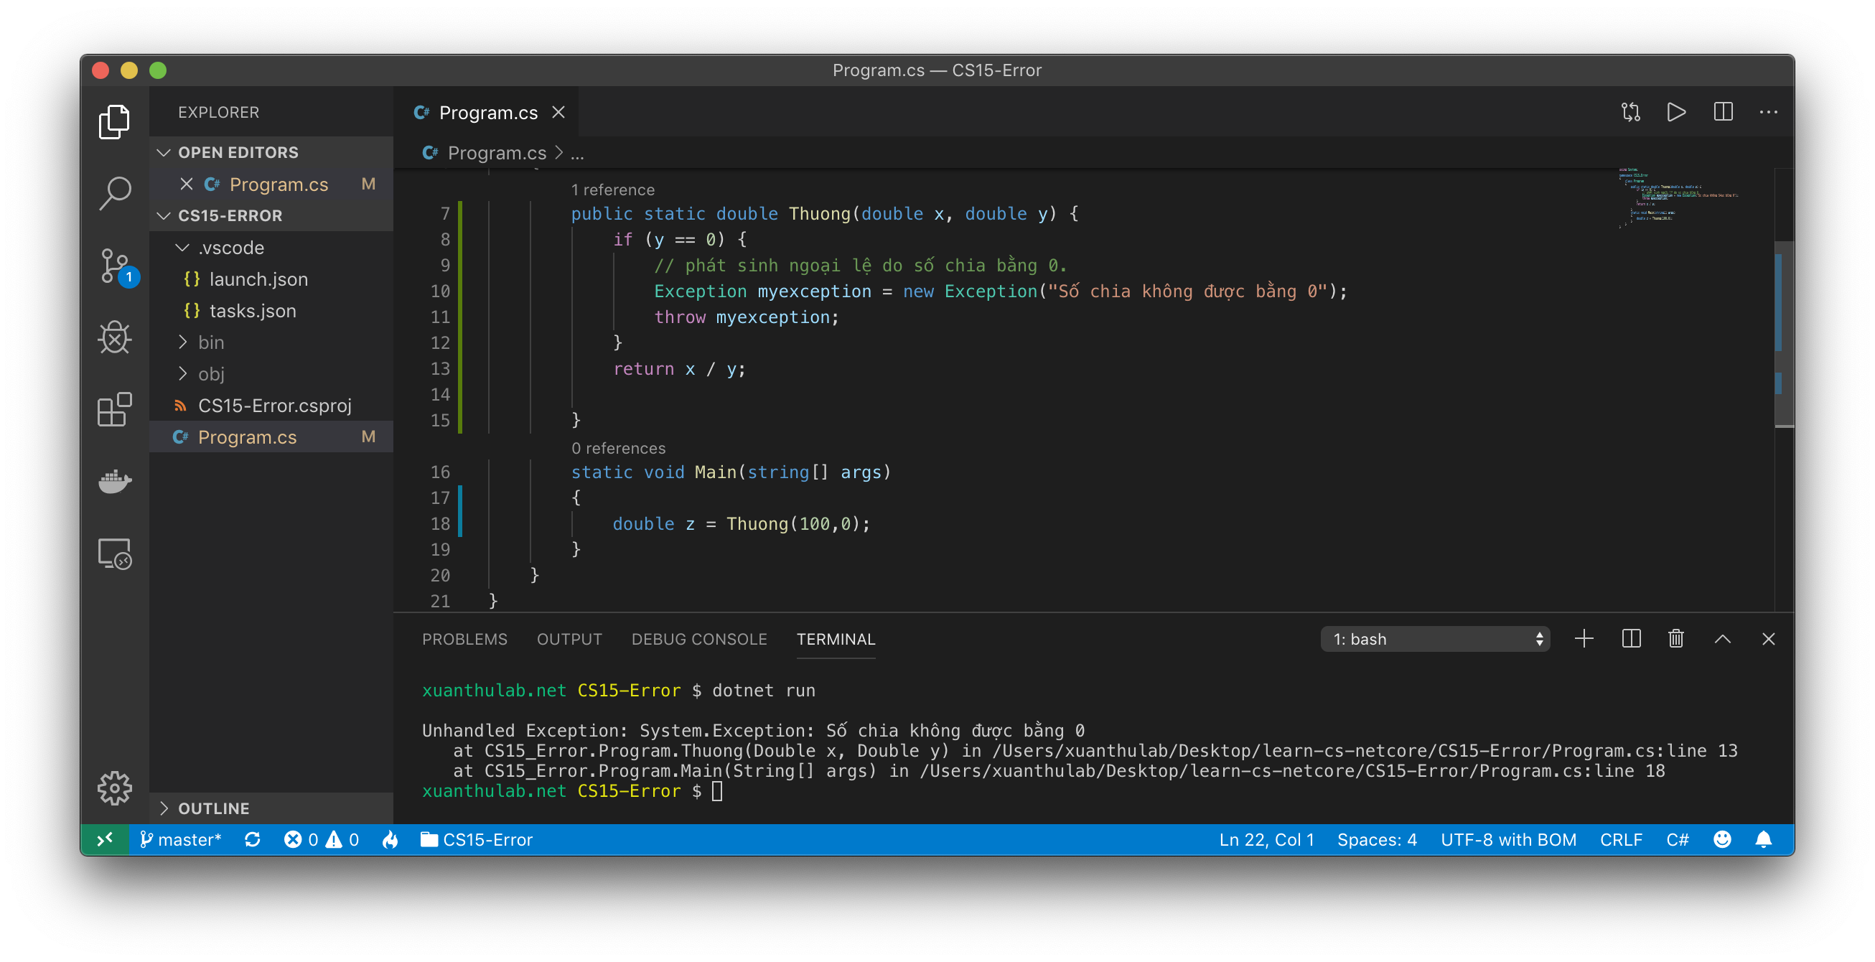Kill the terminal with trash icon
Image resolution: width=1875 pixels, height=962 pixels.
(1675, 639)
